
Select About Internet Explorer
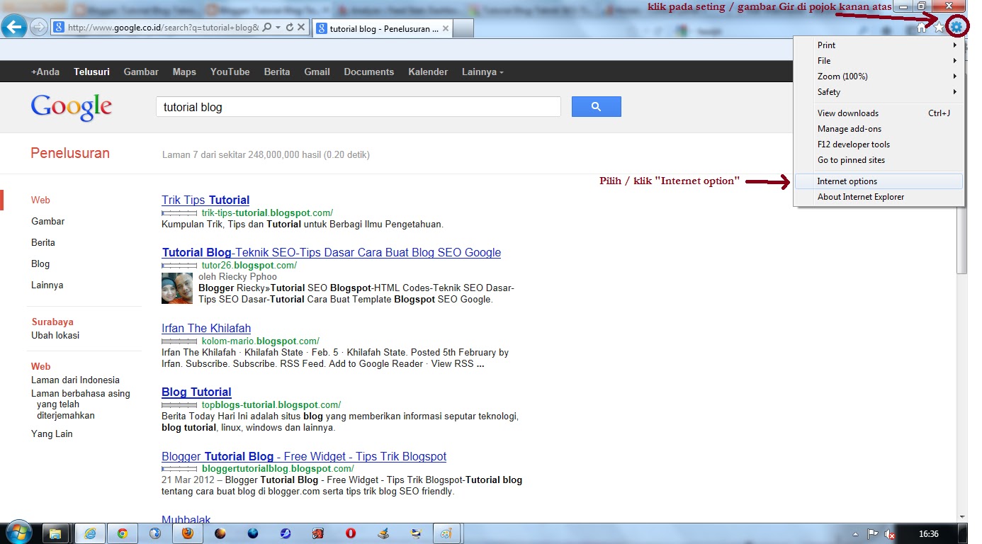coord(879,197)
